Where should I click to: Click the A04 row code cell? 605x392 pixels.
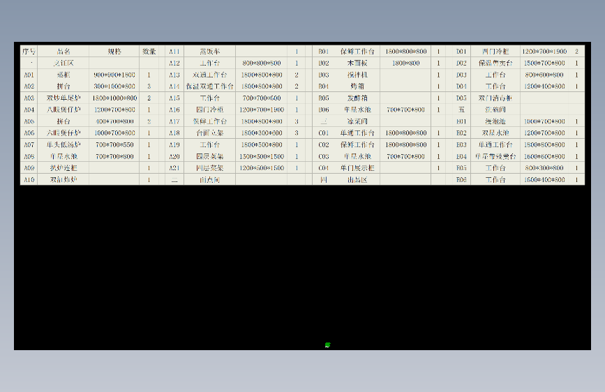pos(29,110)
